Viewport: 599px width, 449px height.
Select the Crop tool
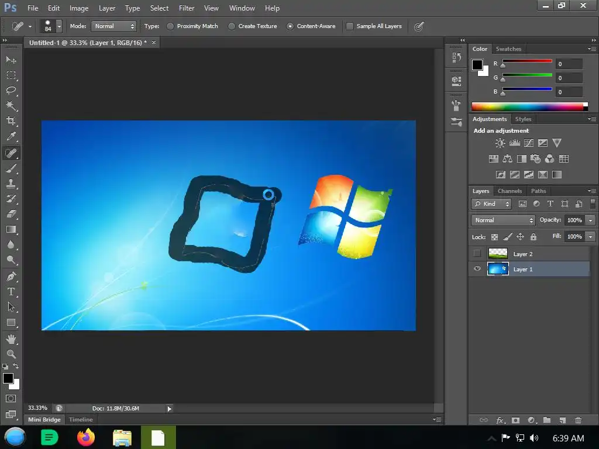tap(11, 121)
